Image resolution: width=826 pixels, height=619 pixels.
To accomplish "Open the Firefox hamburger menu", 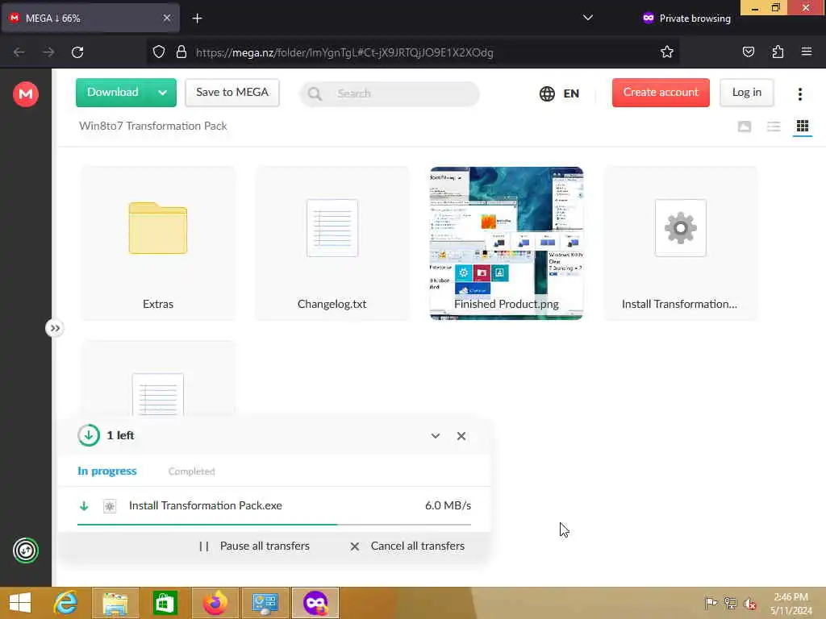I will tap(806, 52).
